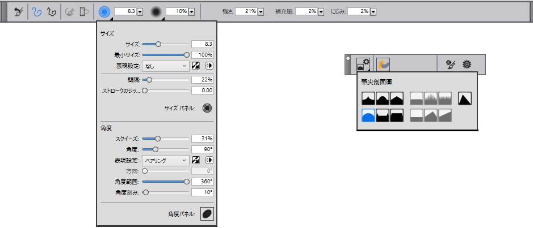Expand the 強さ 21% dropdown arrow
Image resolution: width=533 pixels, height=228 pixels.
point(261,11)
